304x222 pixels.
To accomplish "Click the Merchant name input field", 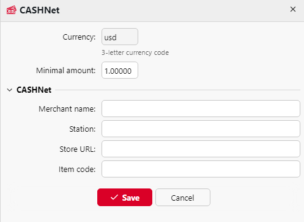I will (x=201, y=109).
